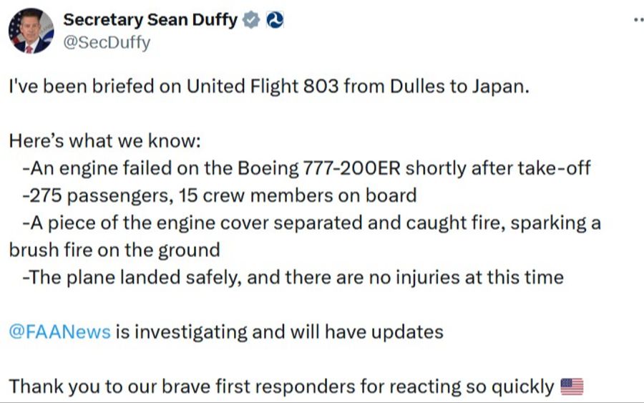Click the "brush fire on the ground" line
The width and height of the screenshot is (644, 403).
114,250
